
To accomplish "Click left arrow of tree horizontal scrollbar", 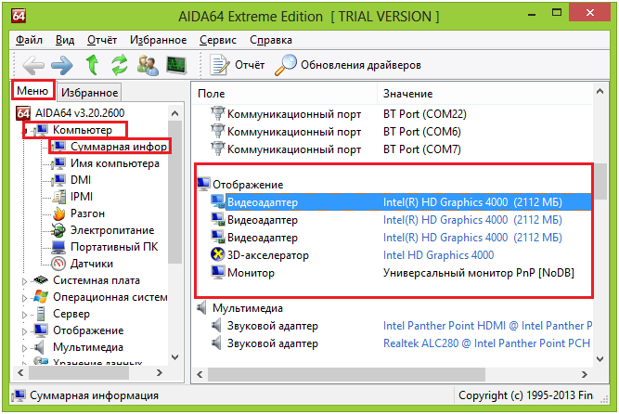I will pyautogui.click(x=21, y=372).
